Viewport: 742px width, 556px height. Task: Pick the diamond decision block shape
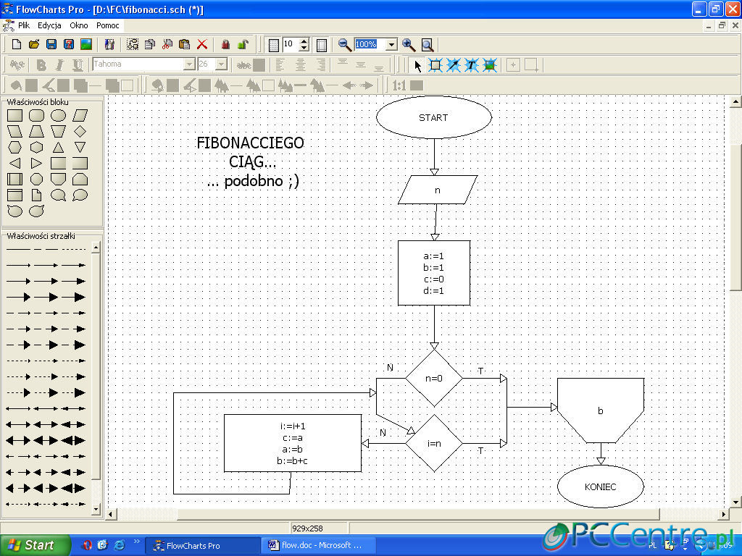(x=80, y=131)
